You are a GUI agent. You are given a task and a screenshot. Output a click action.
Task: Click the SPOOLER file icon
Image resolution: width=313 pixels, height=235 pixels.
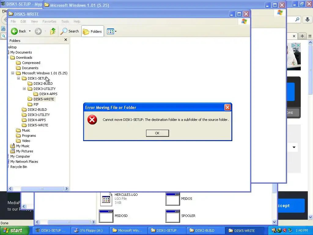(x=173, y=216)
